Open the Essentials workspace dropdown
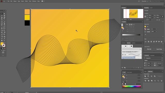Screen dimensions: 165x93 tap(145, 1)
